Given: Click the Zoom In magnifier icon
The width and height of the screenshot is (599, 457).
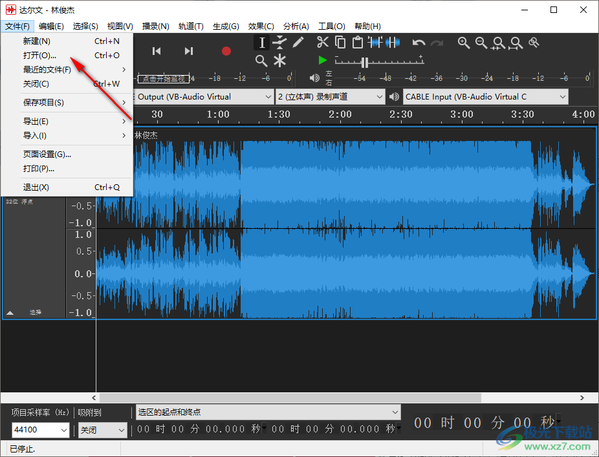Looking at the screenshot, I should (x=464, y=43).
